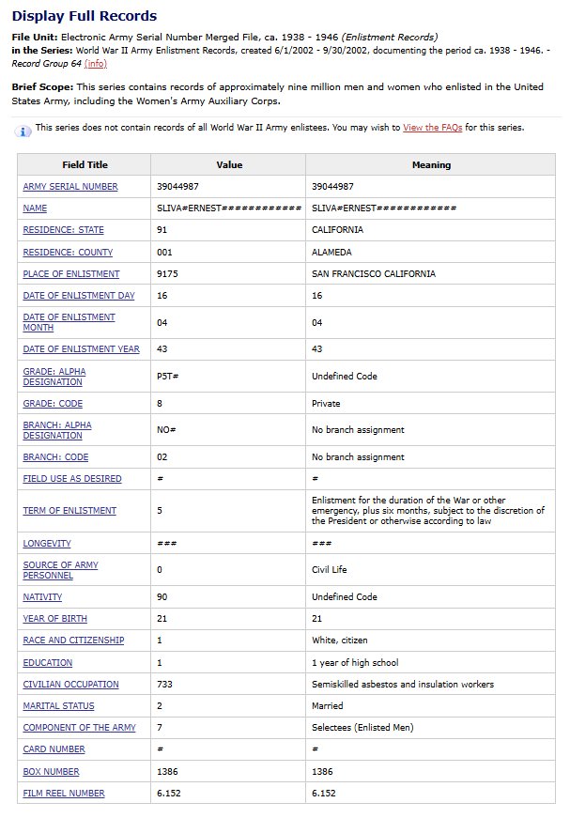Open the FILM REEL NUMBER link
This screenshot has height=818, width=570.
click(64, 794)
